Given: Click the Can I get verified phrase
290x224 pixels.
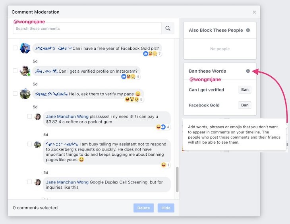Looking at the screenshot, I should [x=207, y=90].
